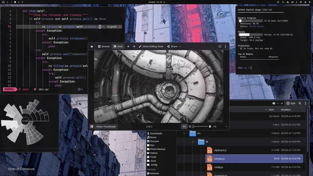Screen dimensions: 313x176
Task: Go to home in image viewer
Action: tap(92, 46)
